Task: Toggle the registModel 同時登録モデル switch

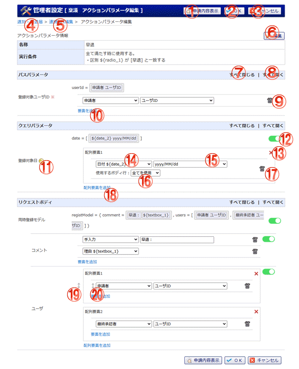Action: click(275, 221)
